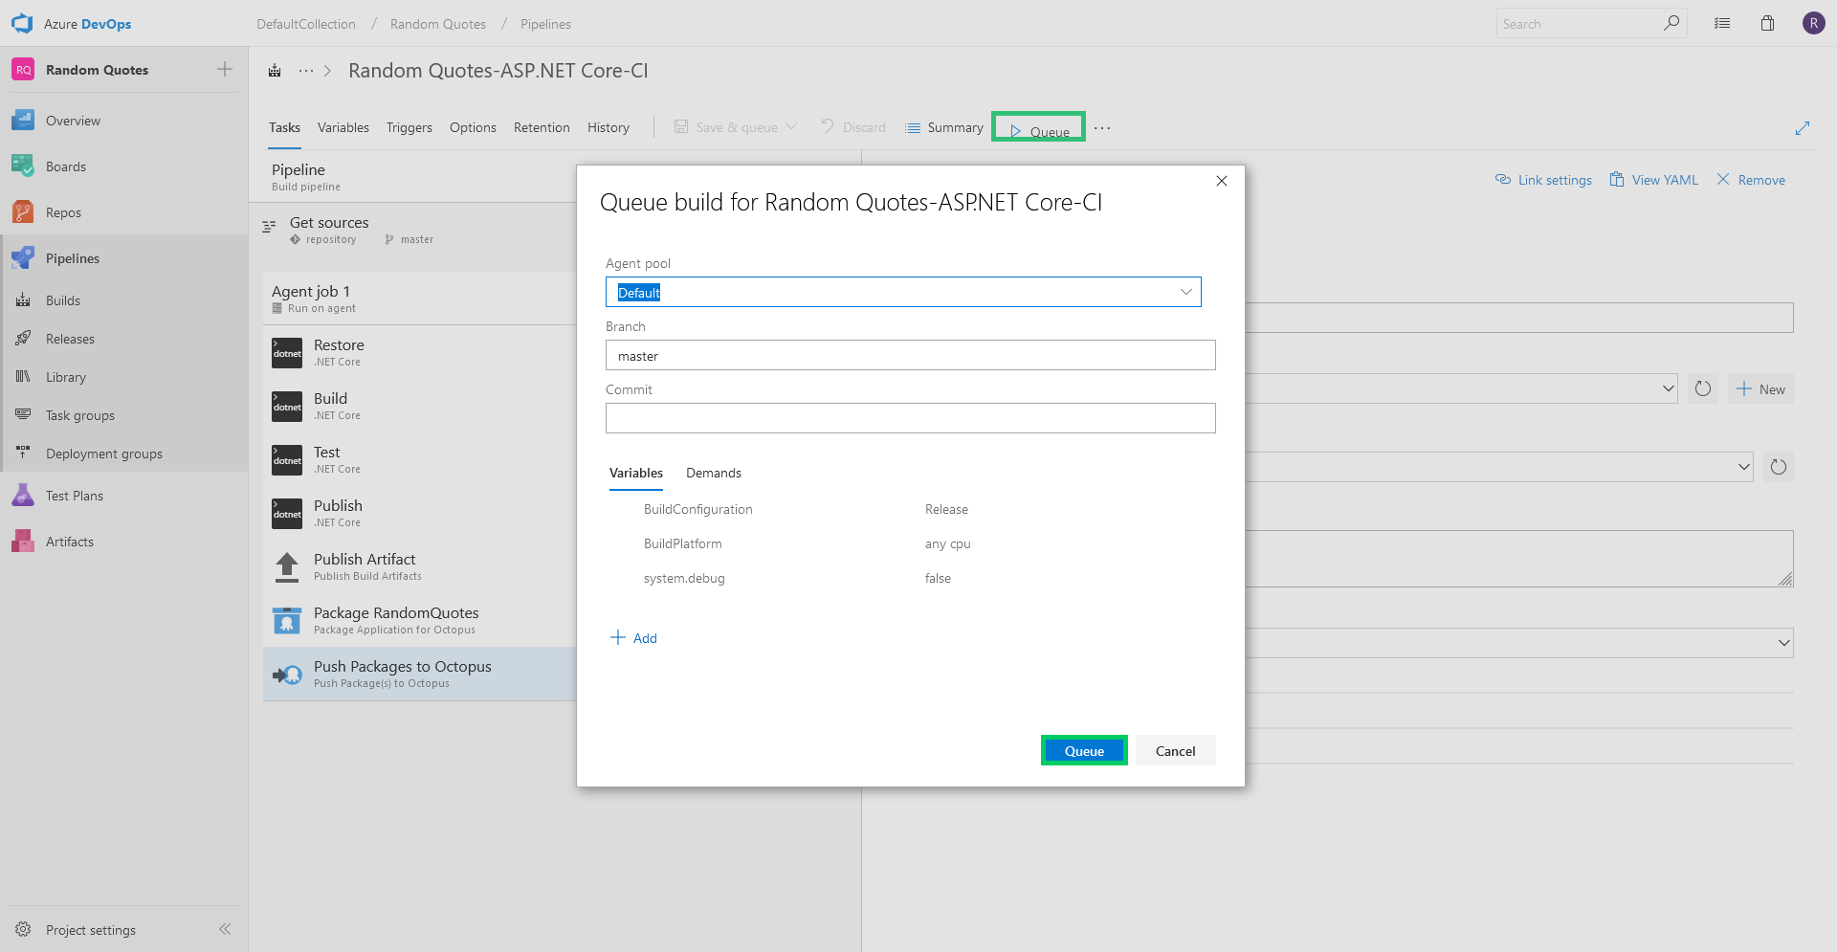Click Queue in the pipeline toolbar
1837x952 pixels.
point(1039,128)
